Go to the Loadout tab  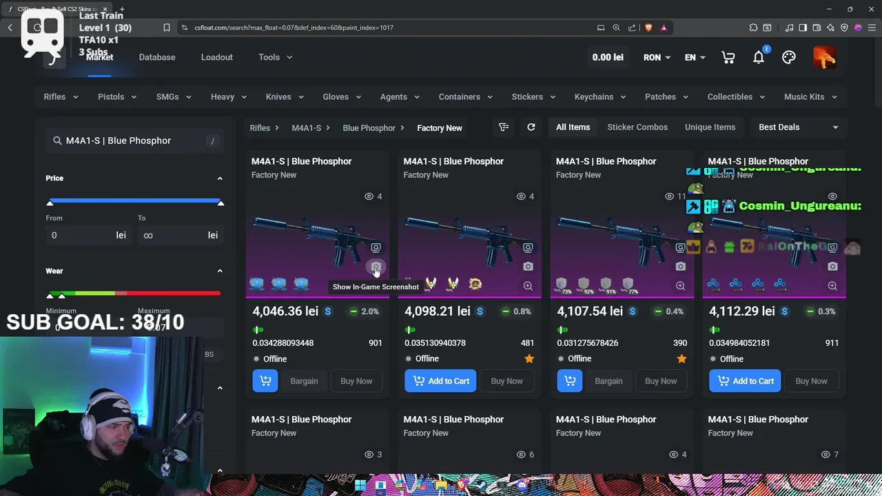[216, 57]
